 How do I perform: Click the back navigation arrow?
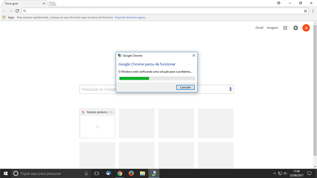click(4, 11)
